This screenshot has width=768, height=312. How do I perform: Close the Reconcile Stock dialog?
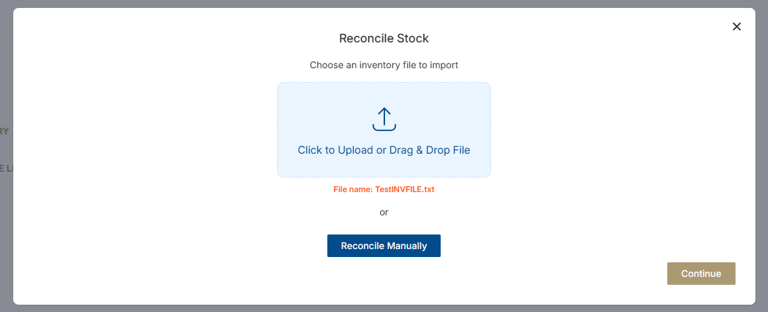pos(736,26)
